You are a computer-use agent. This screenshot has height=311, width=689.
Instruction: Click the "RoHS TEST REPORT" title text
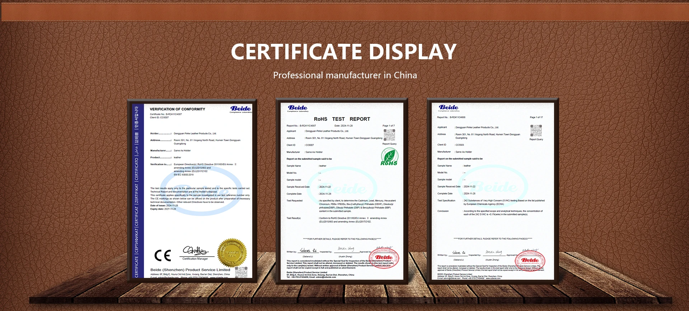(x=342, y=119)
